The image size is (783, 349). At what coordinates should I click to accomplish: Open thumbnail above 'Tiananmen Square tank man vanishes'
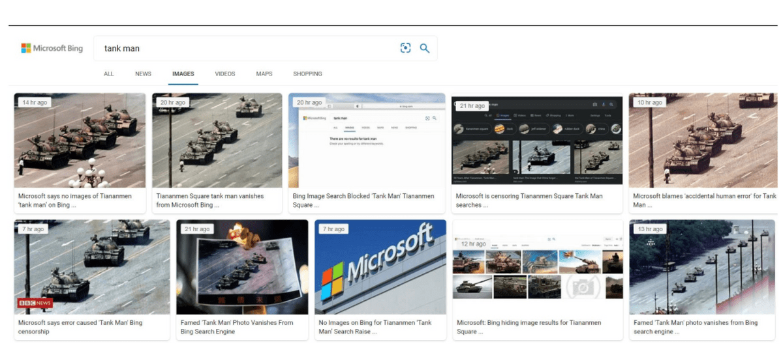pyautogui.click(x=217, y=141)
